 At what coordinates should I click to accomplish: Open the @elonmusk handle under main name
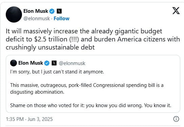[x=37, y=19]
